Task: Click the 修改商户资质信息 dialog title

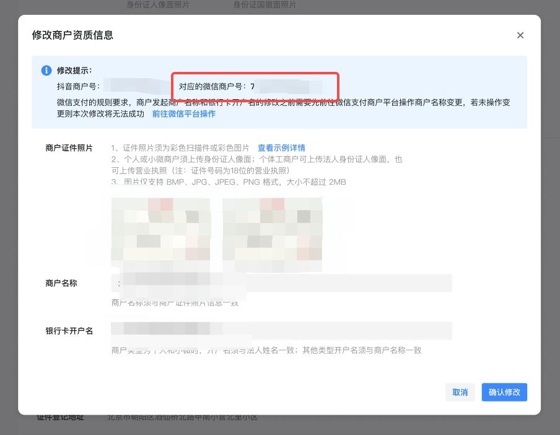Action: tap(72, 35)
